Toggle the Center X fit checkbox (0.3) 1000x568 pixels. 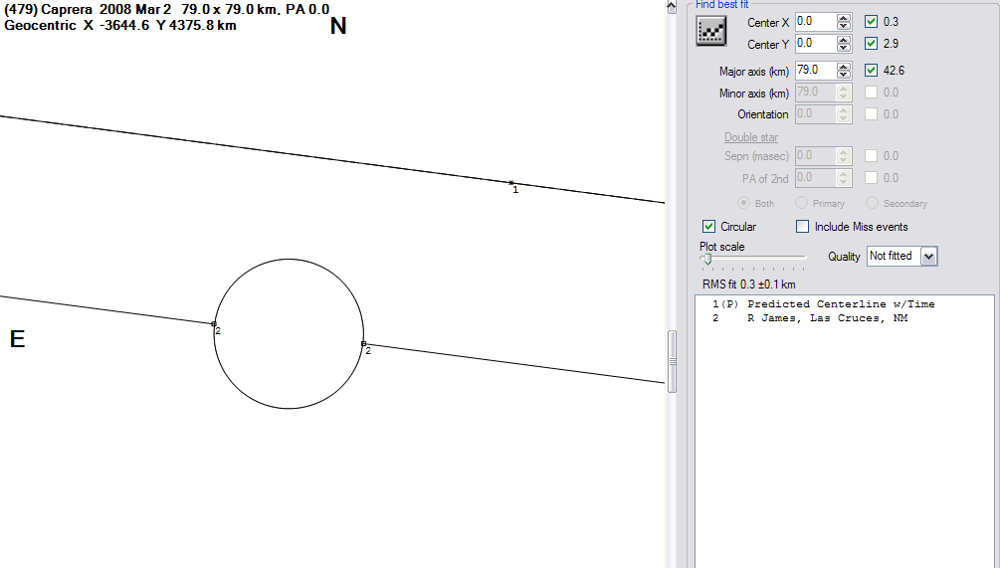[872, 22]
